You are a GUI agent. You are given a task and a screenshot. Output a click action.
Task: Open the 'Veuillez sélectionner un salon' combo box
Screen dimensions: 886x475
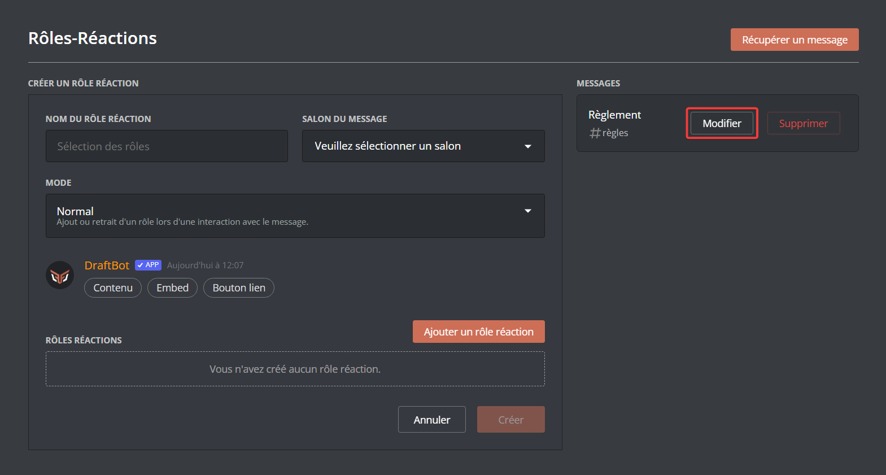click(x=422, y=146)
